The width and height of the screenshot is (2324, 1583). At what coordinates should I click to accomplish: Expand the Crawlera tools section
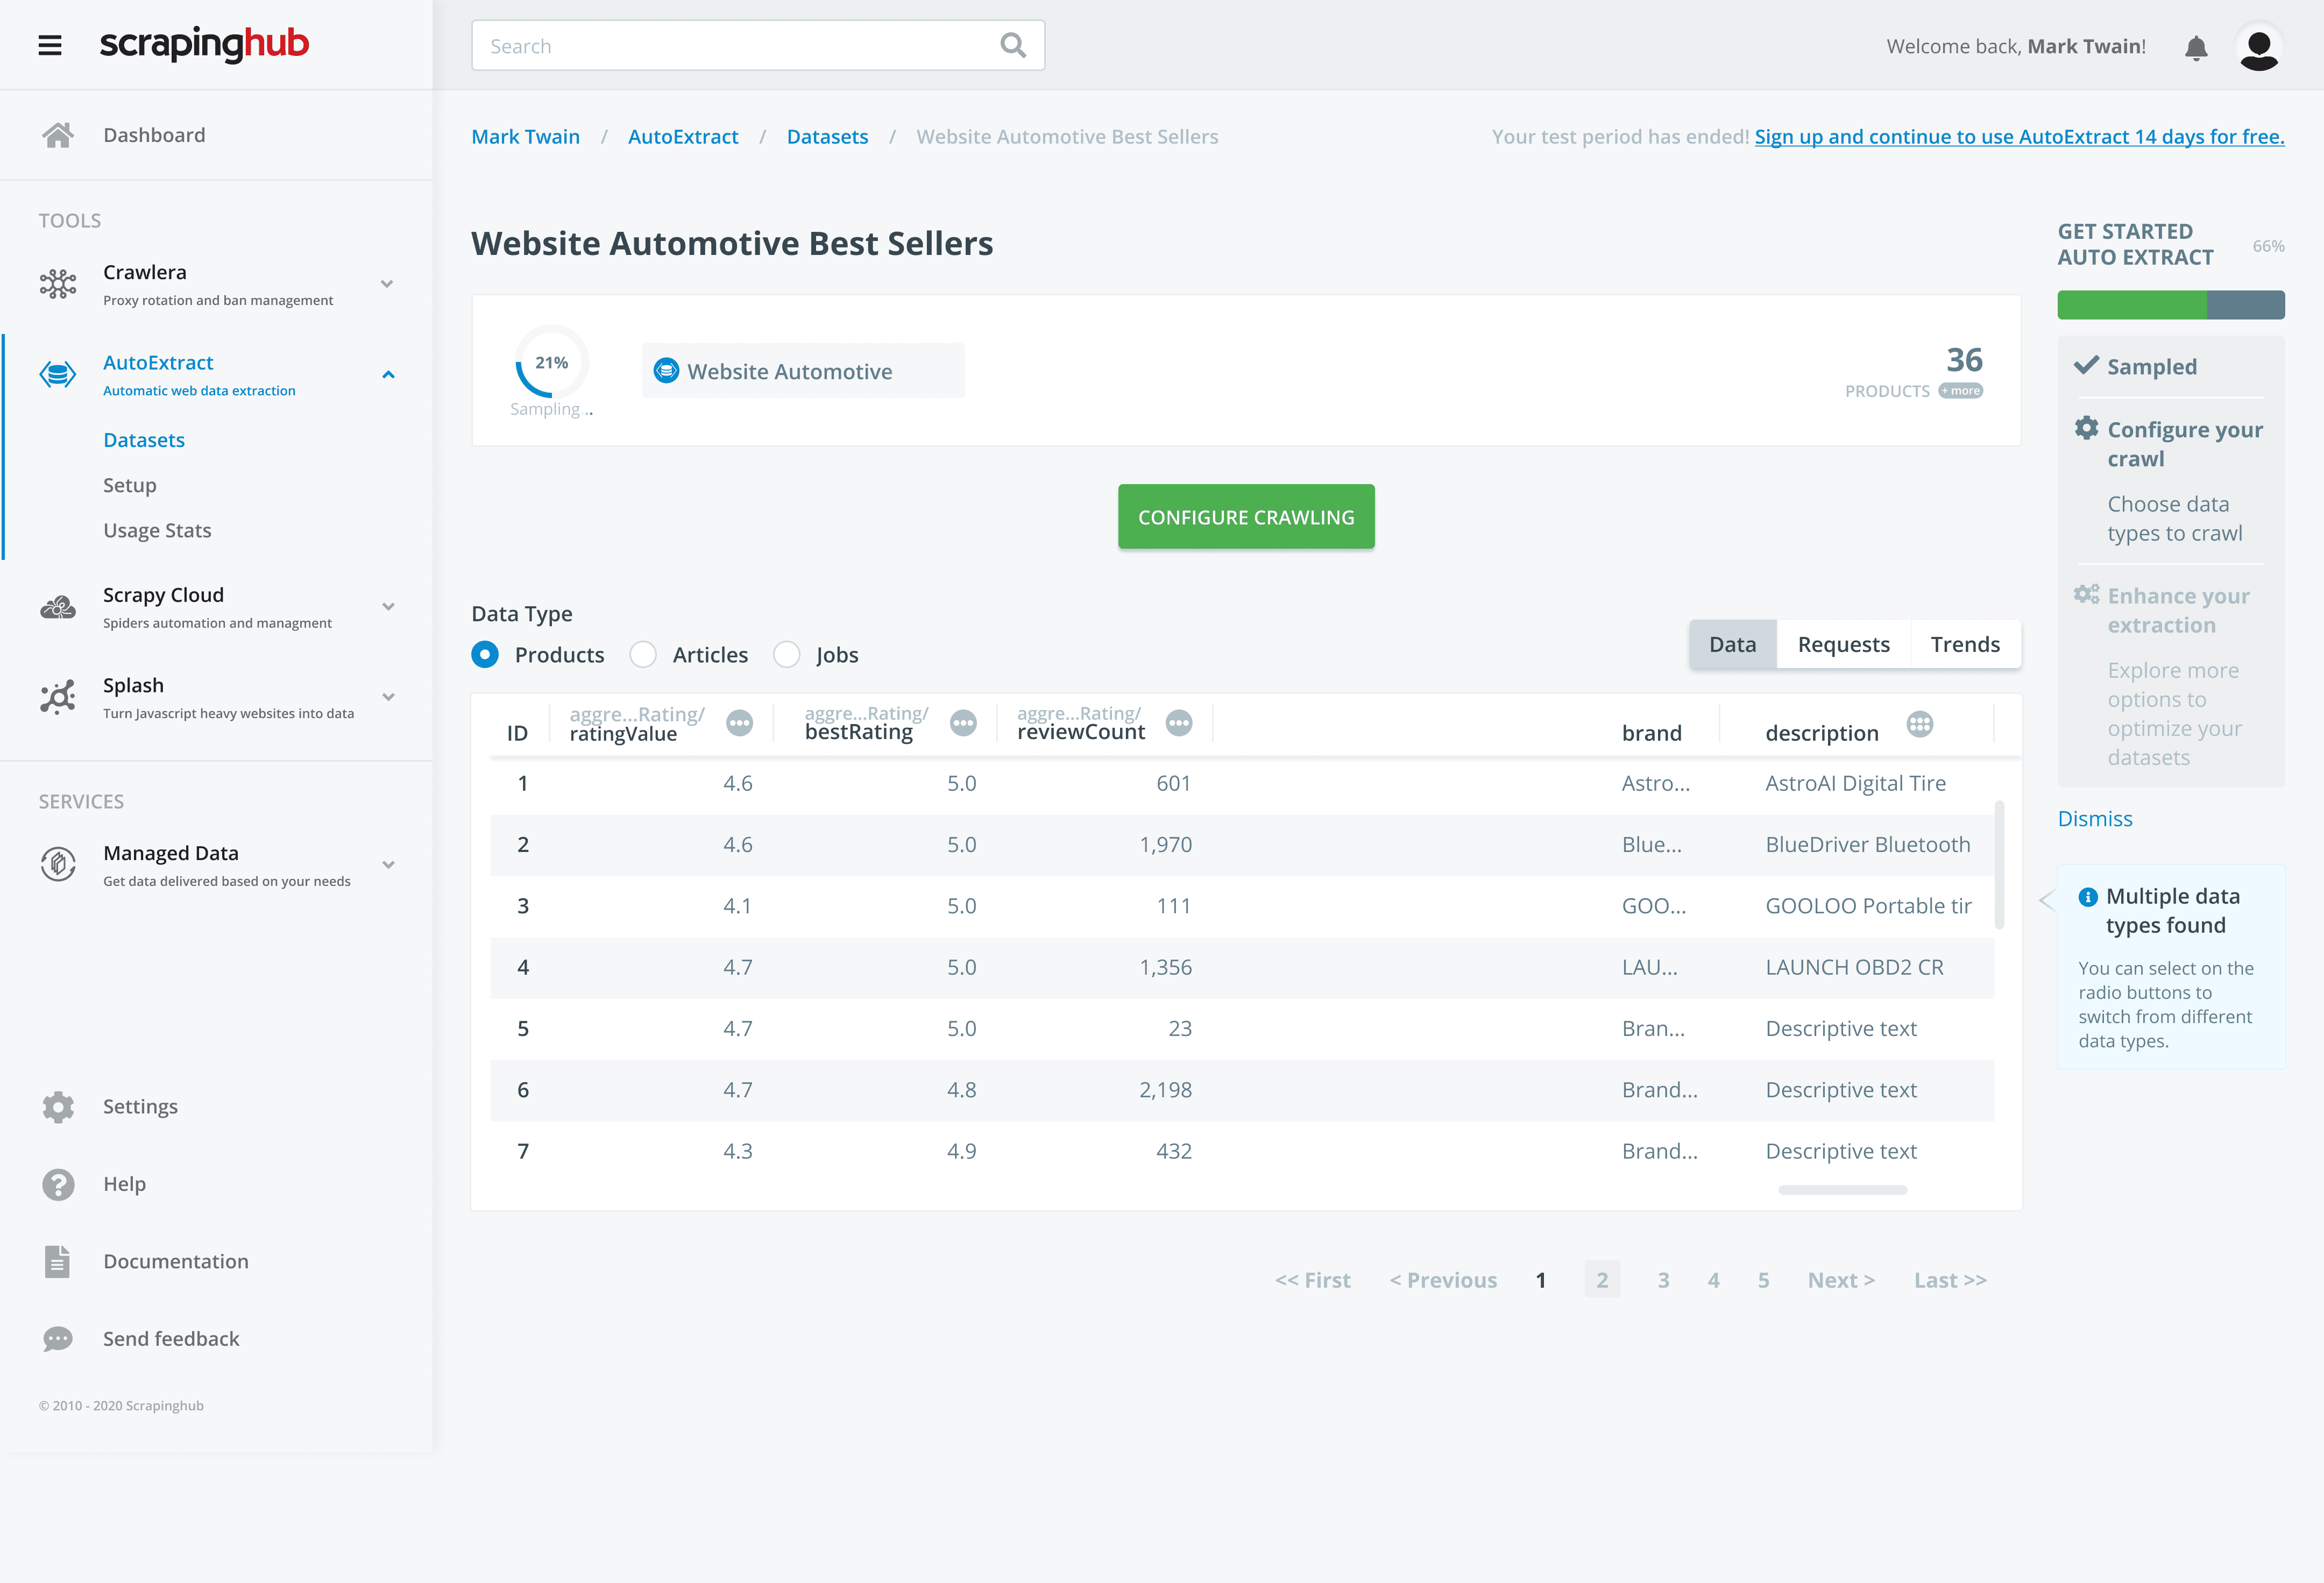pyautogui.click(x=387, y=284)
